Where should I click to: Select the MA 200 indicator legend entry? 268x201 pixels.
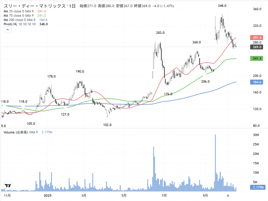click(x=19, y=20)
